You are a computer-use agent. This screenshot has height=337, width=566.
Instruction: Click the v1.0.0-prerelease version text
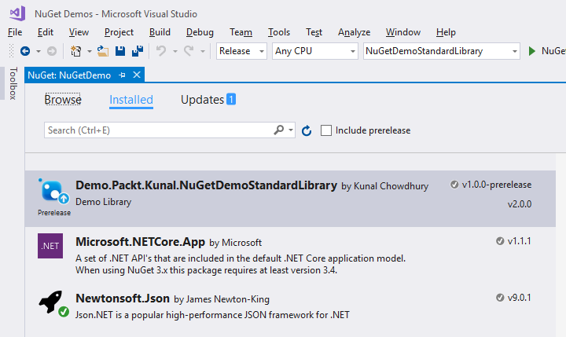pyautogui.click(x=497, y=185)
